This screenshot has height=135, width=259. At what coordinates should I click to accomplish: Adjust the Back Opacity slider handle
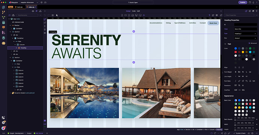(x=235, y=120)
